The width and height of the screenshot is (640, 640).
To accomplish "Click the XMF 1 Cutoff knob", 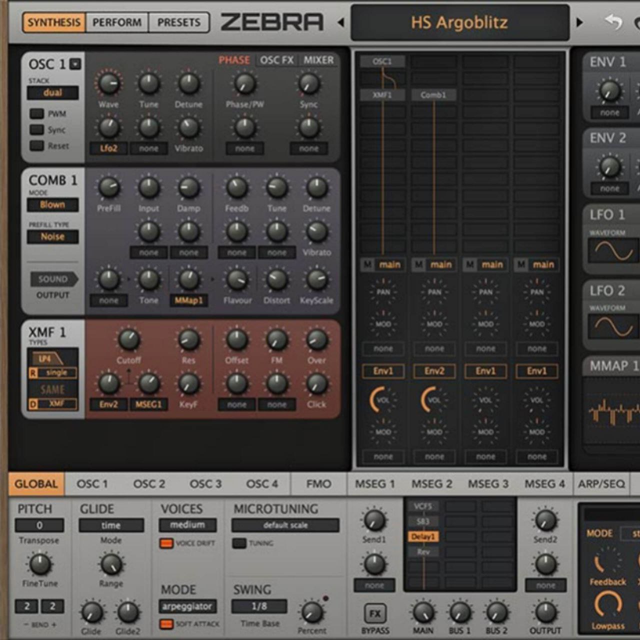I will tap(128, 339).
